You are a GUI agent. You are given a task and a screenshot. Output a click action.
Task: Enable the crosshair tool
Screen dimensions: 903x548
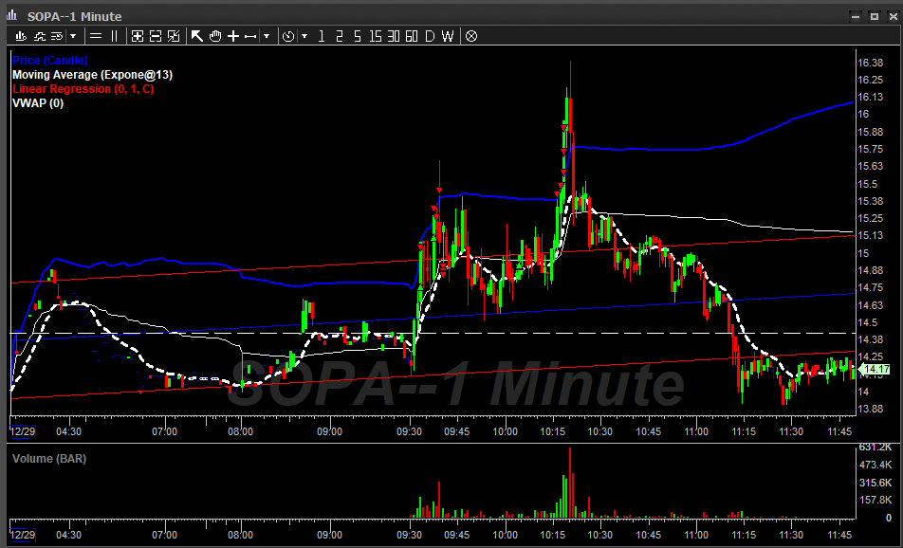[233, 36]
